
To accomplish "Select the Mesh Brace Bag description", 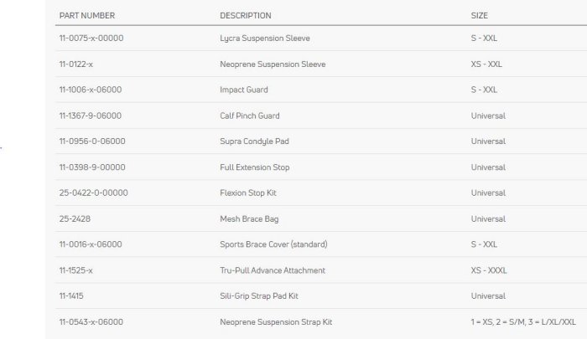I will [x=249, y=219].
